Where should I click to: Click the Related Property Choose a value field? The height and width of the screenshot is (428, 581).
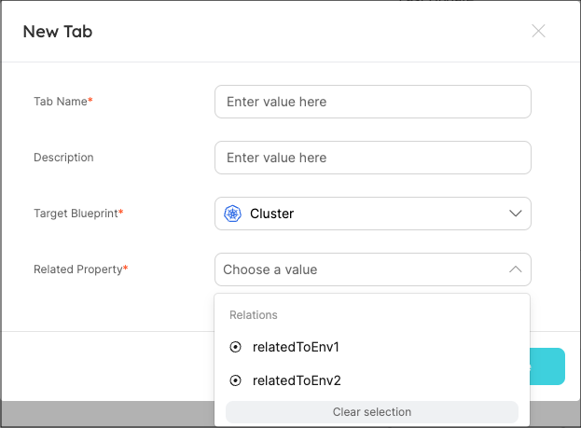click(373, 269)
